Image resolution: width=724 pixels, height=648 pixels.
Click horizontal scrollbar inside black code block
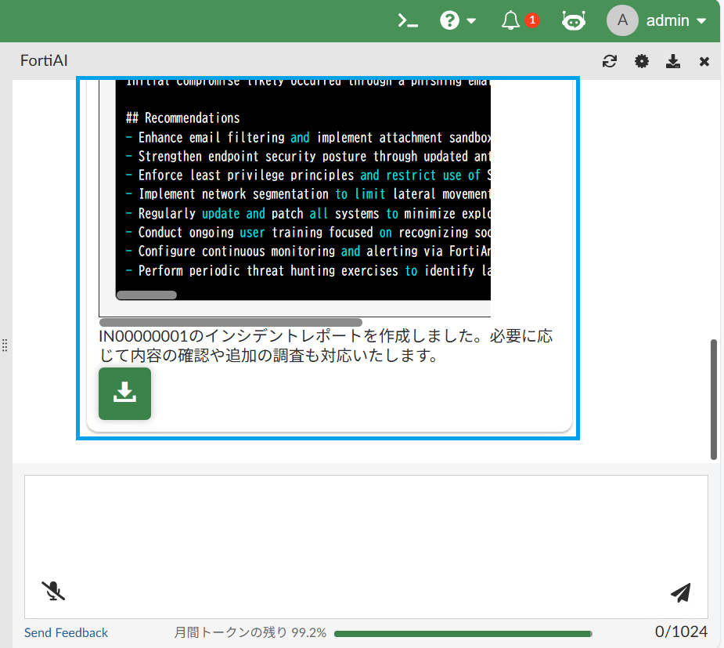tap(146, 295)
